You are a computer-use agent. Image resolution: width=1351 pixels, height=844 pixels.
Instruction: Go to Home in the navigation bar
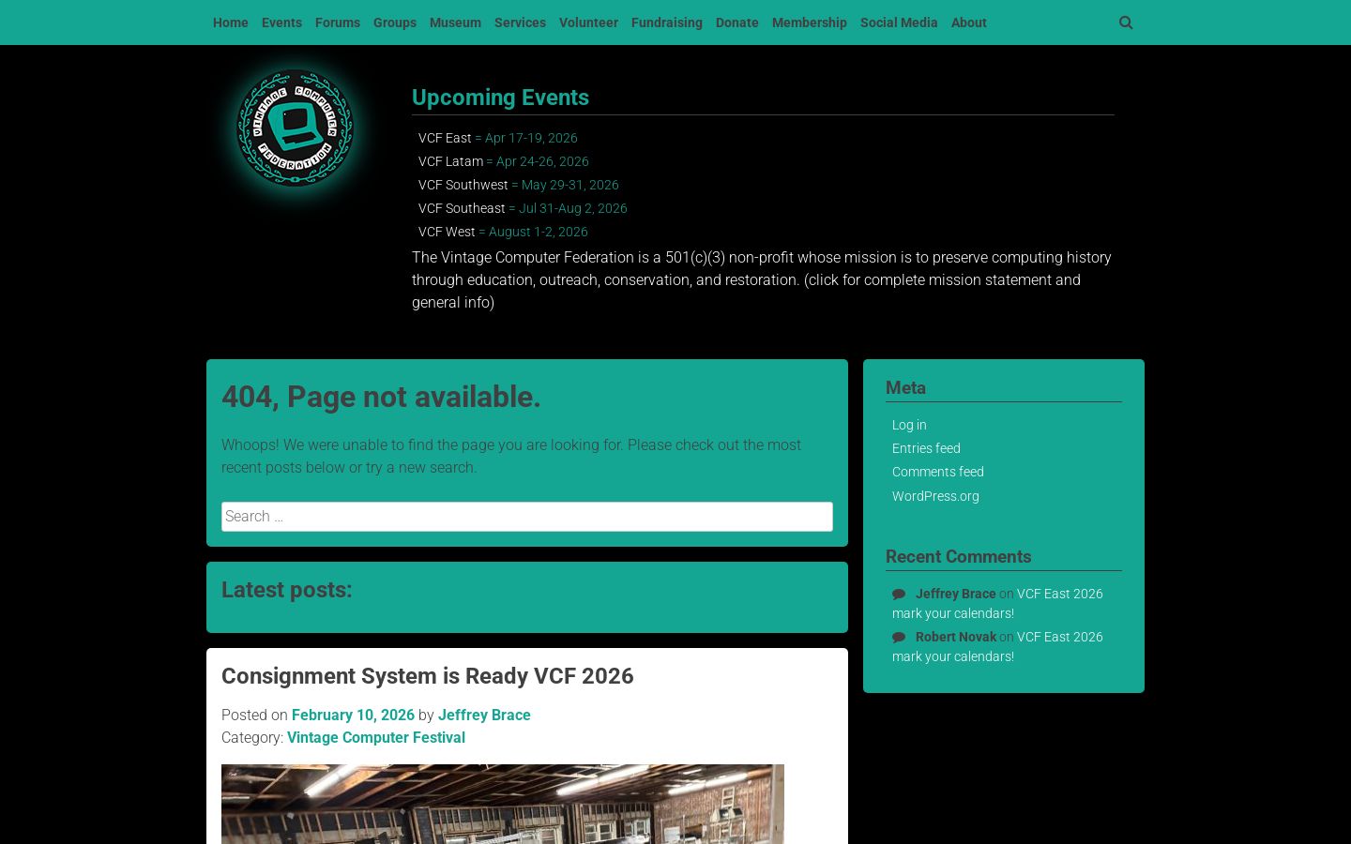231,23
